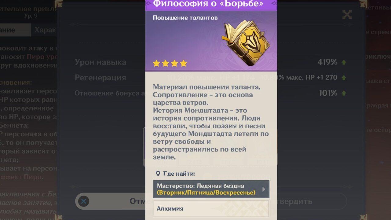Click the green up arrow beside 101%
391x220 pixels.
344,93
